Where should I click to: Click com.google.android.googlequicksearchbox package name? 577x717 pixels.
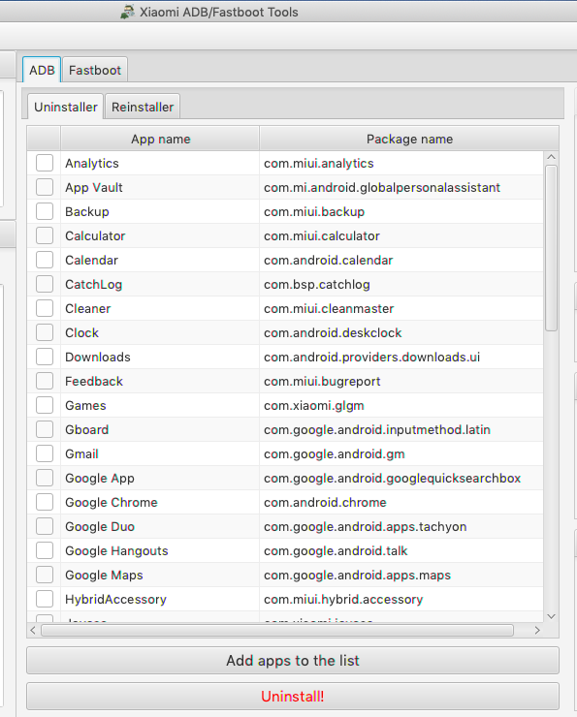[392, 479]
